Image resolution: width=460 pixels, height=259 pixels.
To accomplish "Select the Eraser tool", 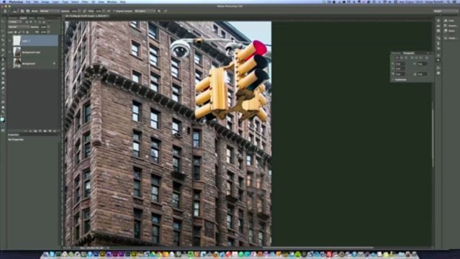I will tap(3, 68).
